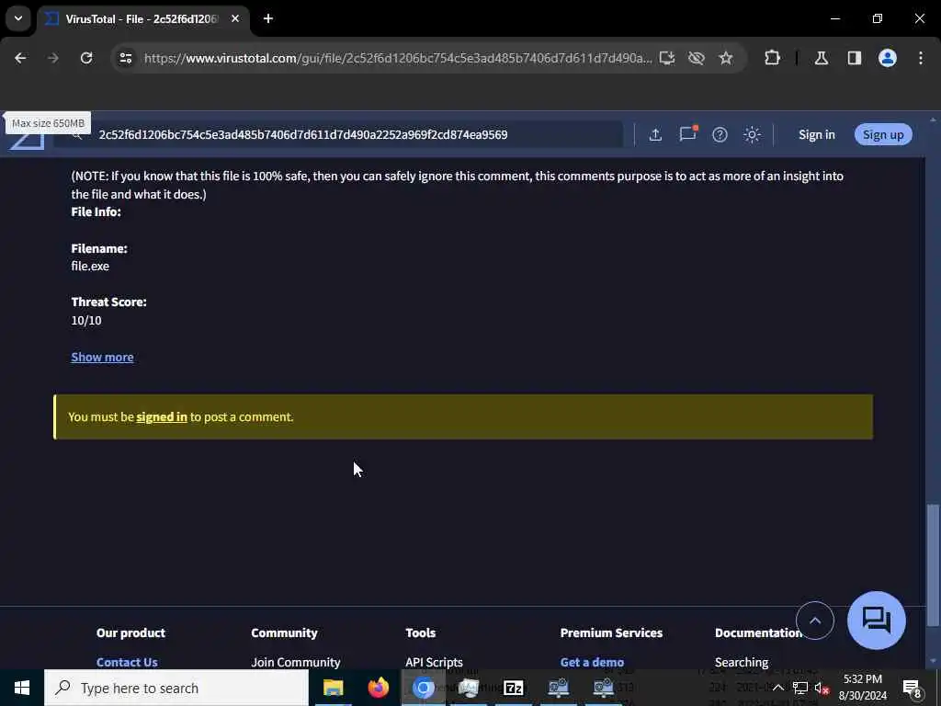Show hidden tray icons chevron
The width and height of the screenshot is (941, 706).
(x=777, y=688)
